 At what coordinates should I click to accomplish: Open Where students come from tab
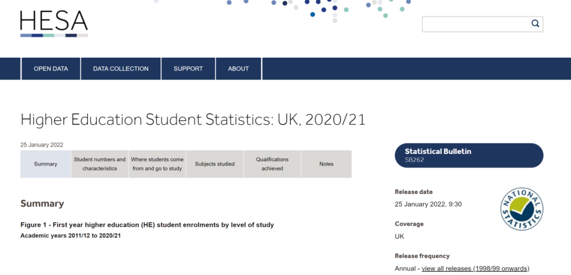(x=158, y=164)
